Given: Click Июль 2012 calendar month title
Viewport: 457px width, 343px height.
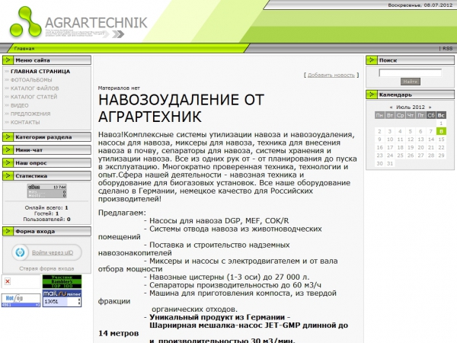Looking at the screenshot, I should pos(411,107).
